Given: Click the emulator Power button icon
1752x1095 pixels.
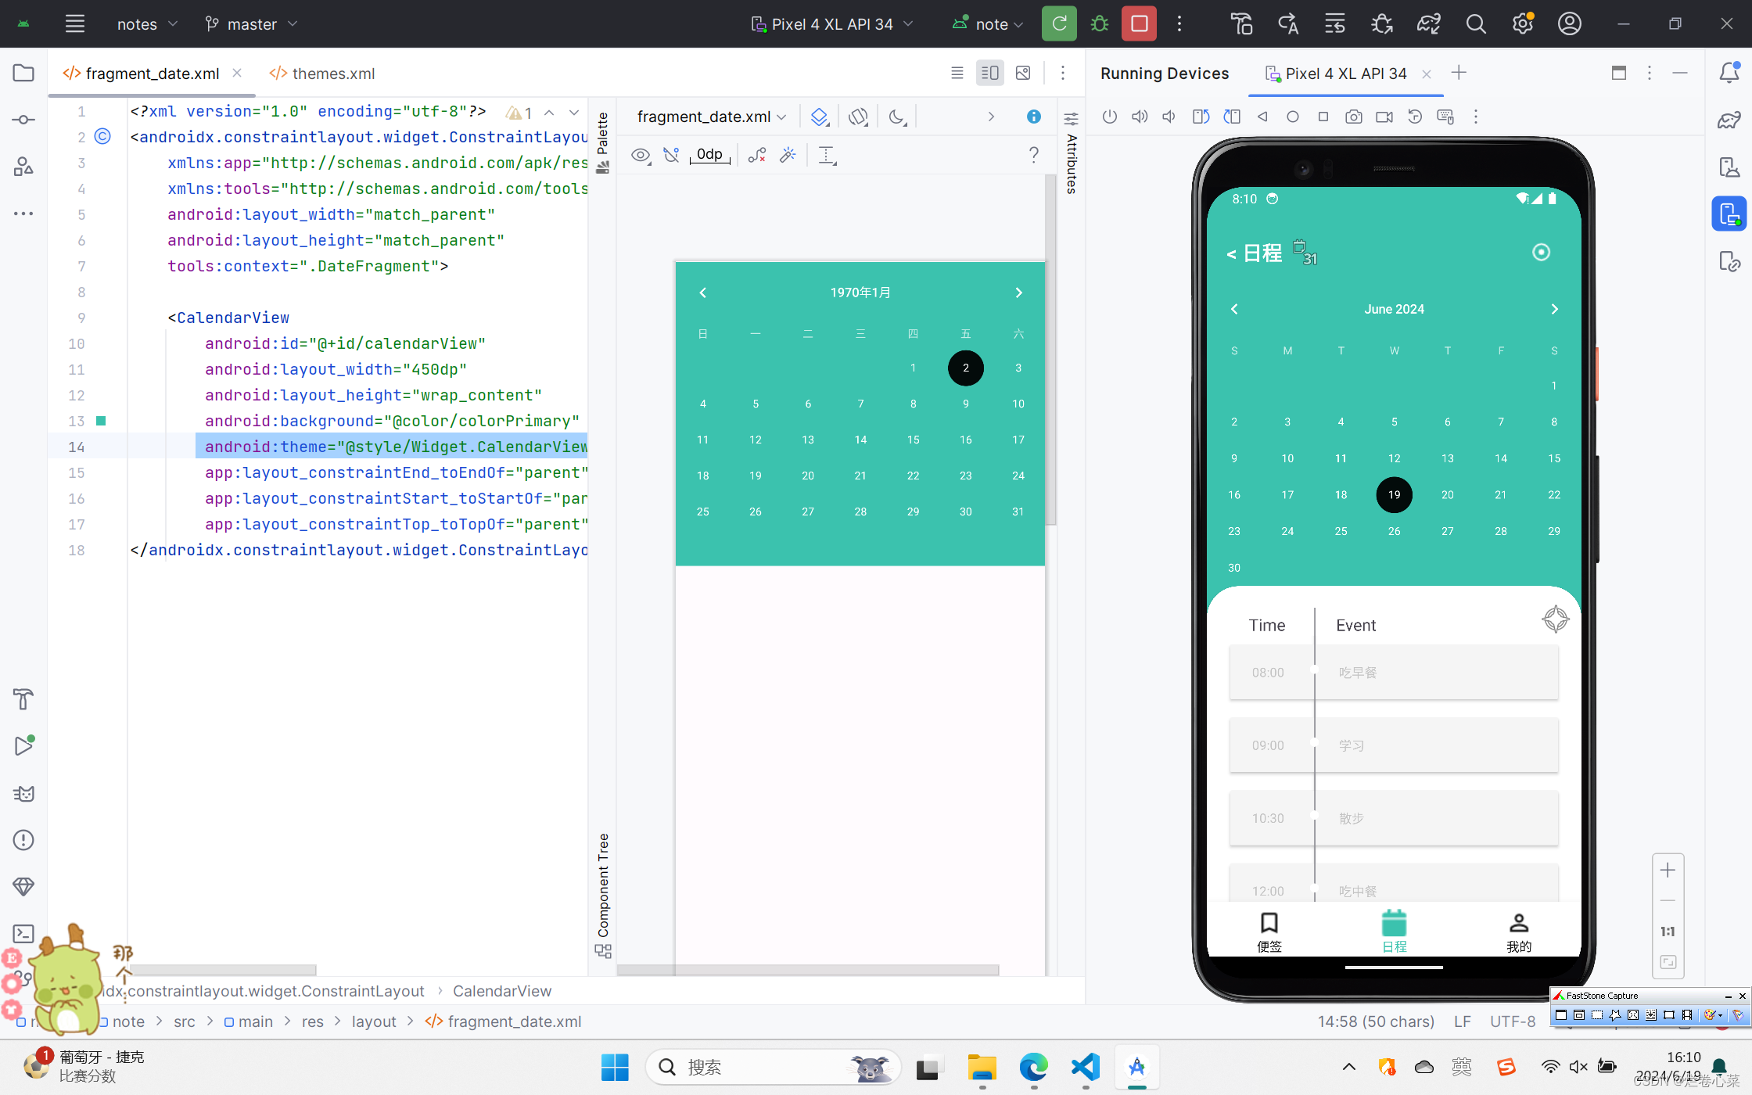Looking at the screenshot, I should 1109,117.
